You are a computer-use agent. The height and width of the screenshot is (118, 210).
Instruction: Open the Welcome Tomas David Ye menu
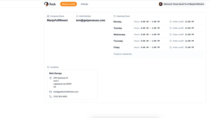[x=182, y=4]
